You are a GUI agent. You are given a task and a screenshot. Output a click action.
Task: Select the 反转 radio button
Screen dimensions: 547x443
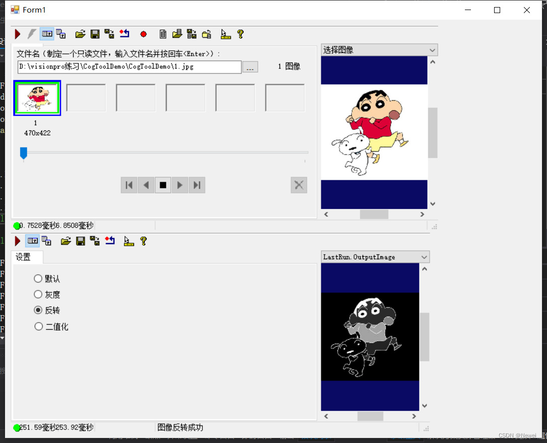(x=38, y=310)
